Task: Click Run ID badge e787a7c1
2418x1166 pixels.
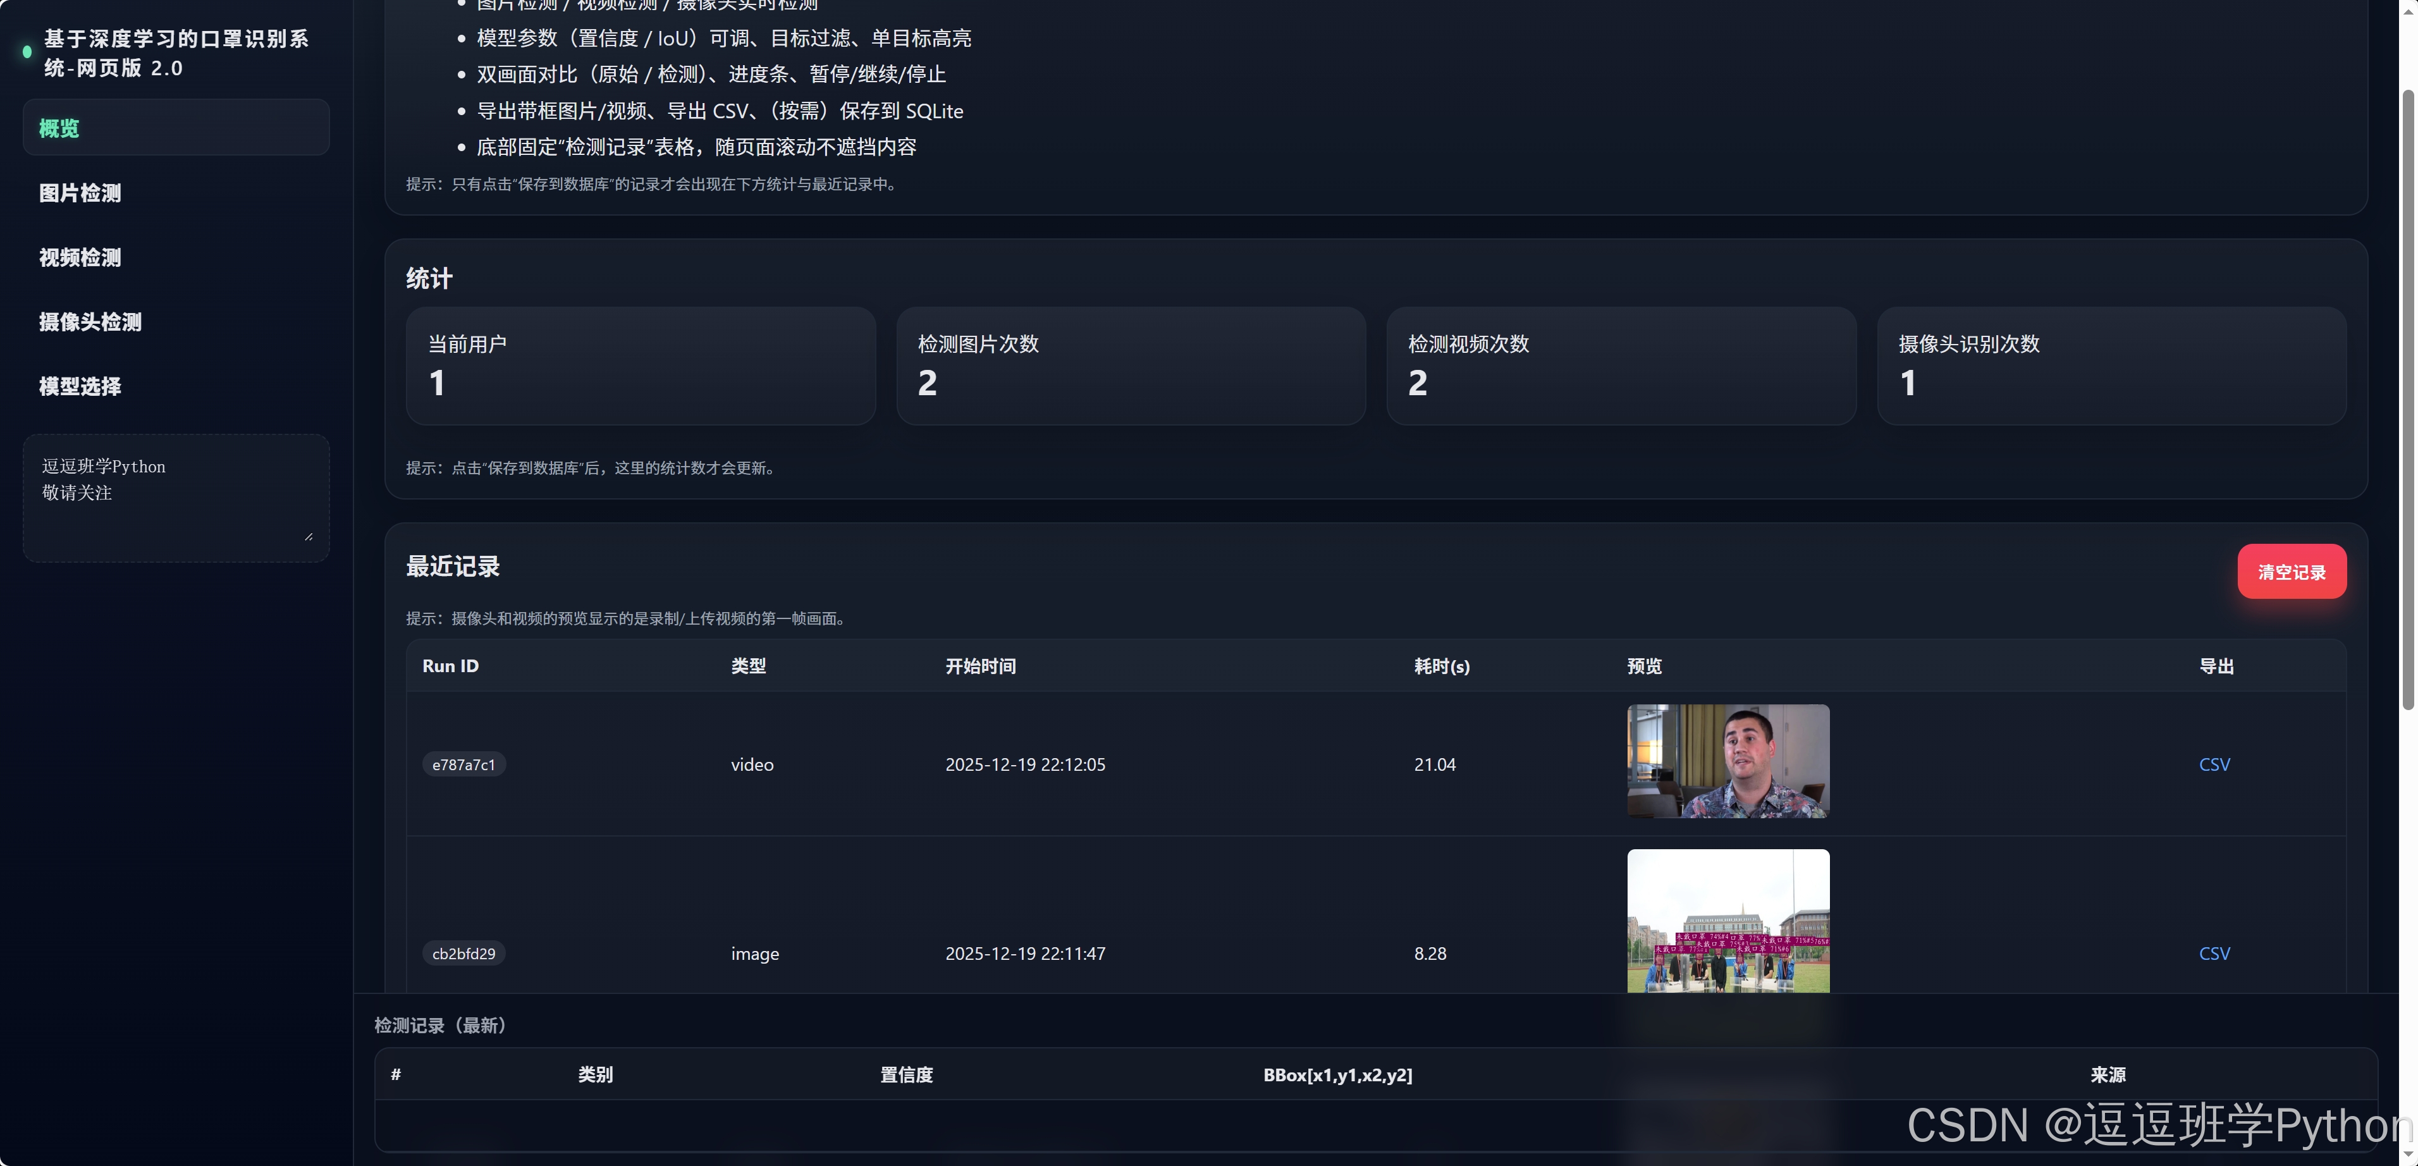Action: coord(463,764)
